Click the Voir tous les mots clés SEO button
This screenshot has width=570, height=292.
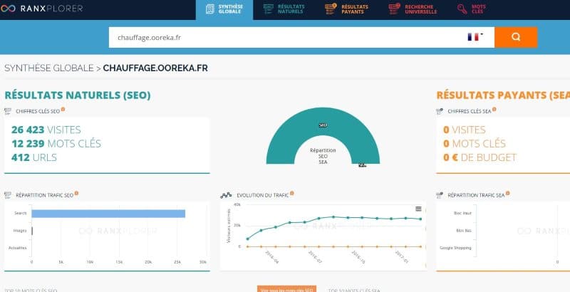287,289
